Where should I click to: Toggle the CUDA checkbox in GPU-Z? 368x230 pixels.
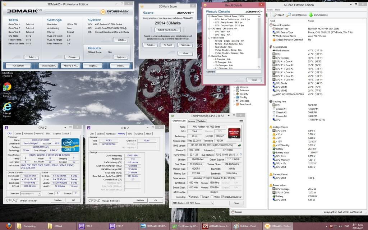click(x=201, y=197)
